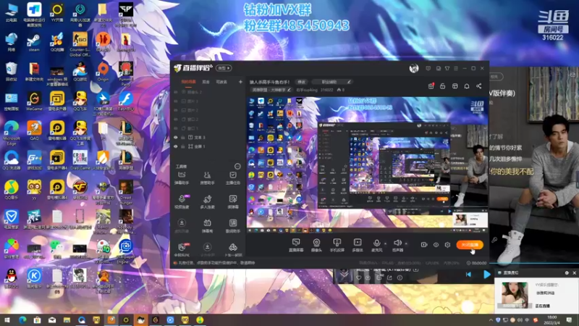Viewport: 579px width, 326px height.
Task: Collapse the 工具箱 toolbox panel
Action: tap(237, 167)
